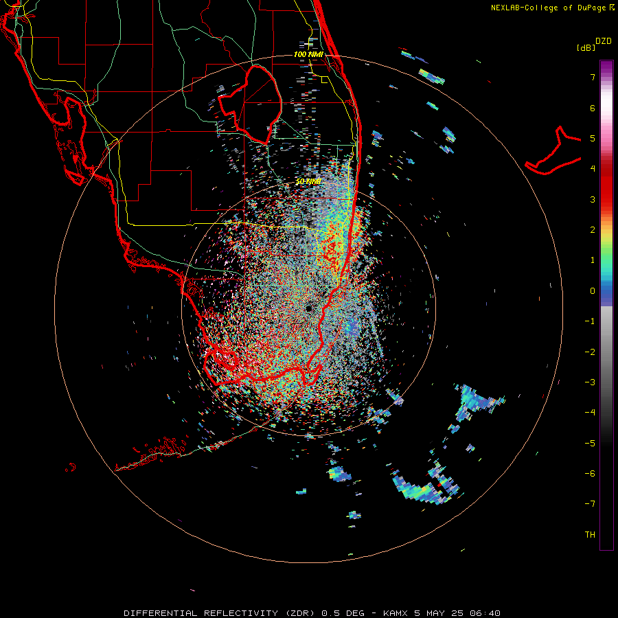
Task: Click the TH threshold label on legend
Action: coord(590,535)
